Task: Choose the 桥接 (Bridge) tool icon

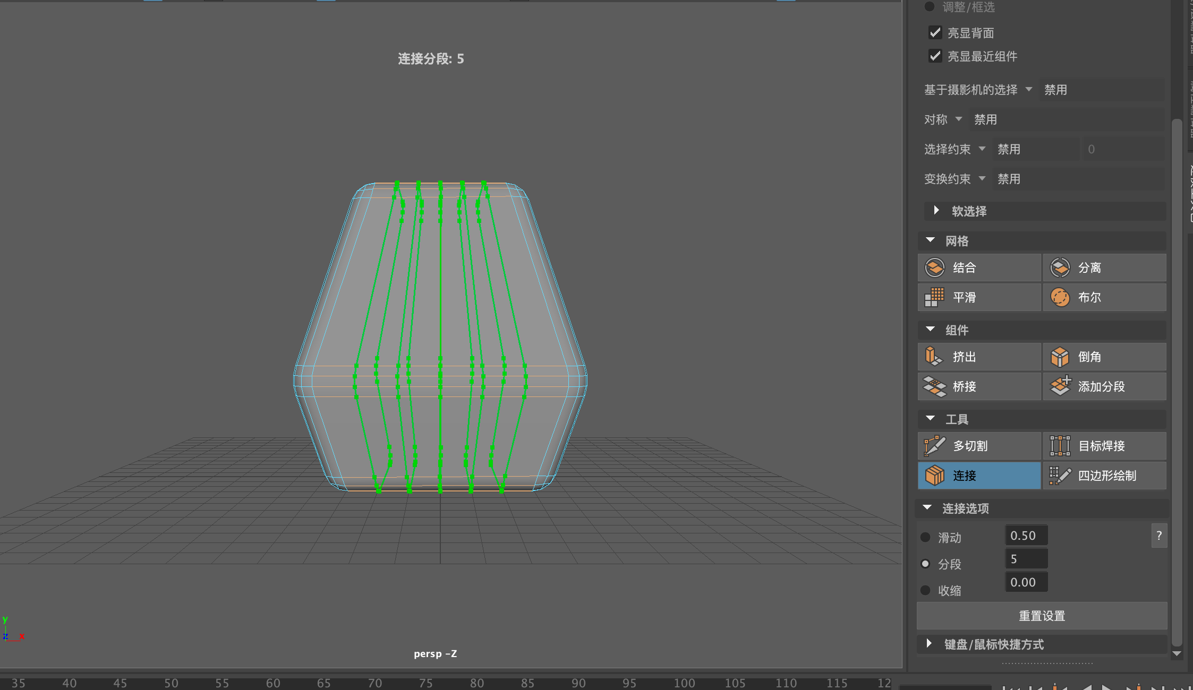Action: point(935,386)
